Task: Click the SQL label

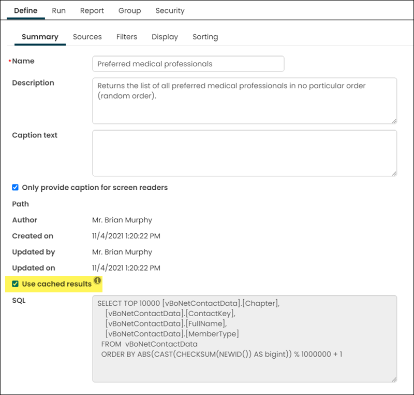Action: pyautogui.click(x=19, y=301)
